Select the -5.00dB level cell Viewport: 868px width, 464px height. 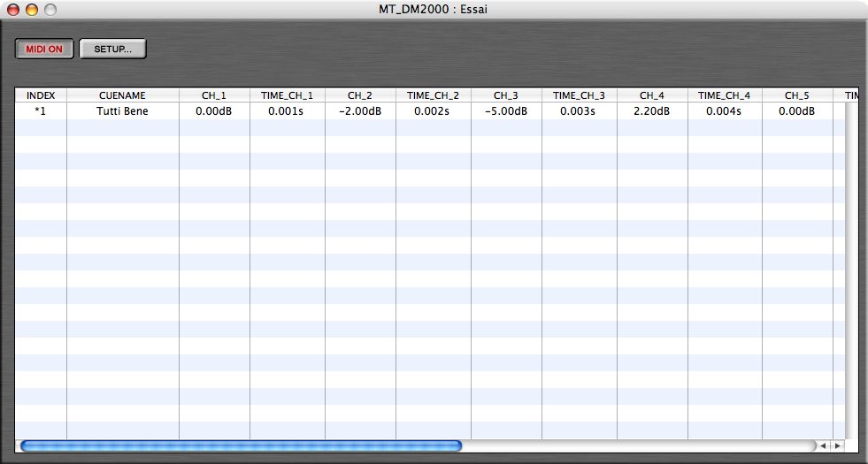click(x=506, y=111)
